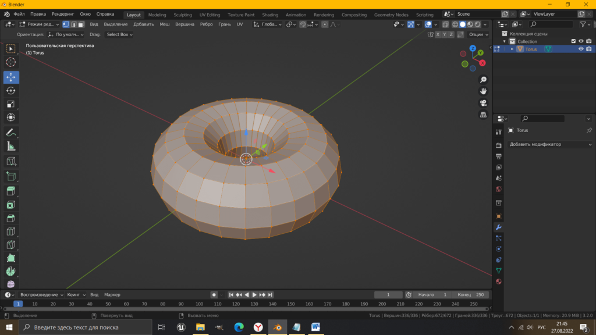Select the Move tool in left toolbar
Viewport: 596px width, 335px height.
(10, 77)
